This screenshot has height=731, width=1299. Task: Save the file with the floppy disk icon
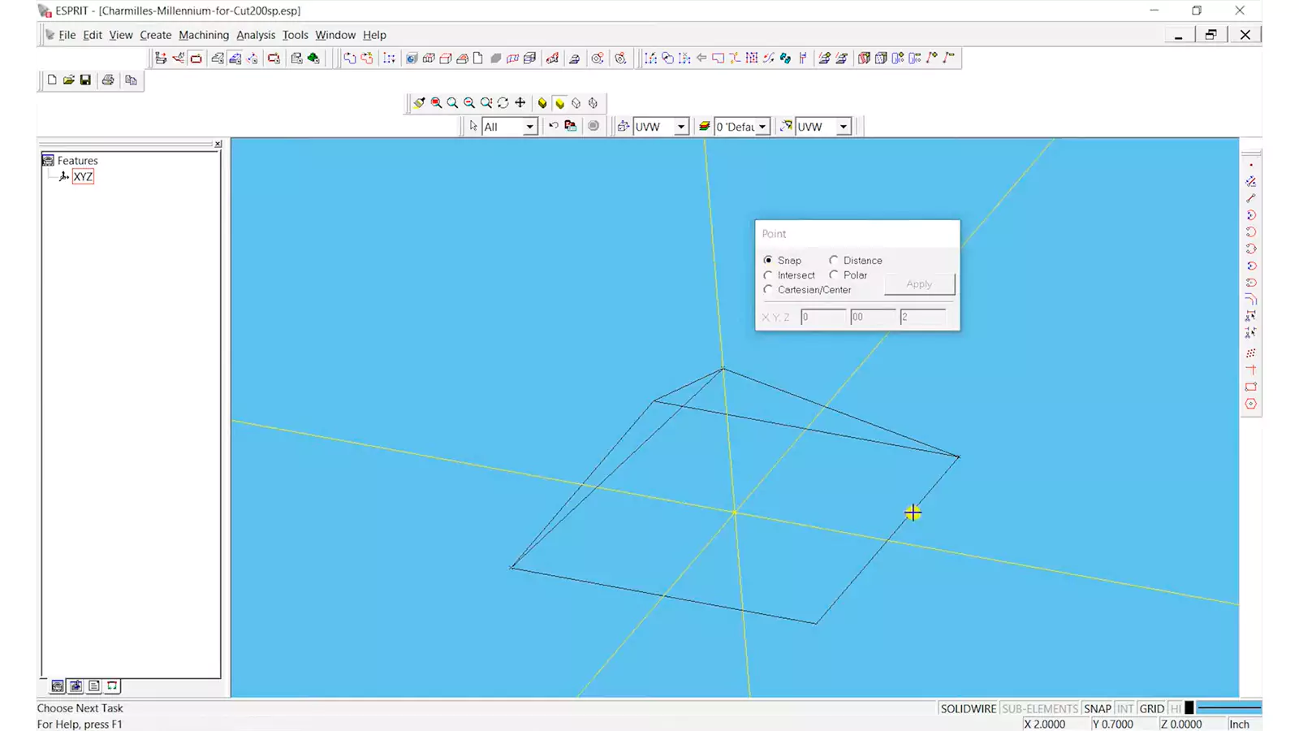tap(85, 80)
